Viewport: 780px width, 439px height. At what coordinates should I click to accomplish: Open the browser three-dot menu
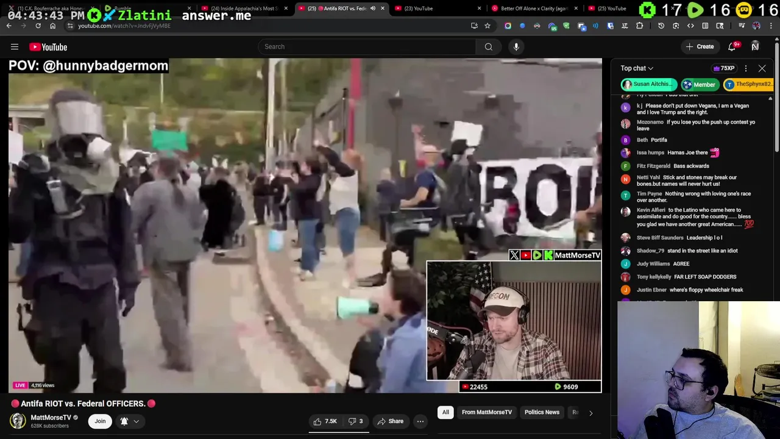[x=771, y=26]
